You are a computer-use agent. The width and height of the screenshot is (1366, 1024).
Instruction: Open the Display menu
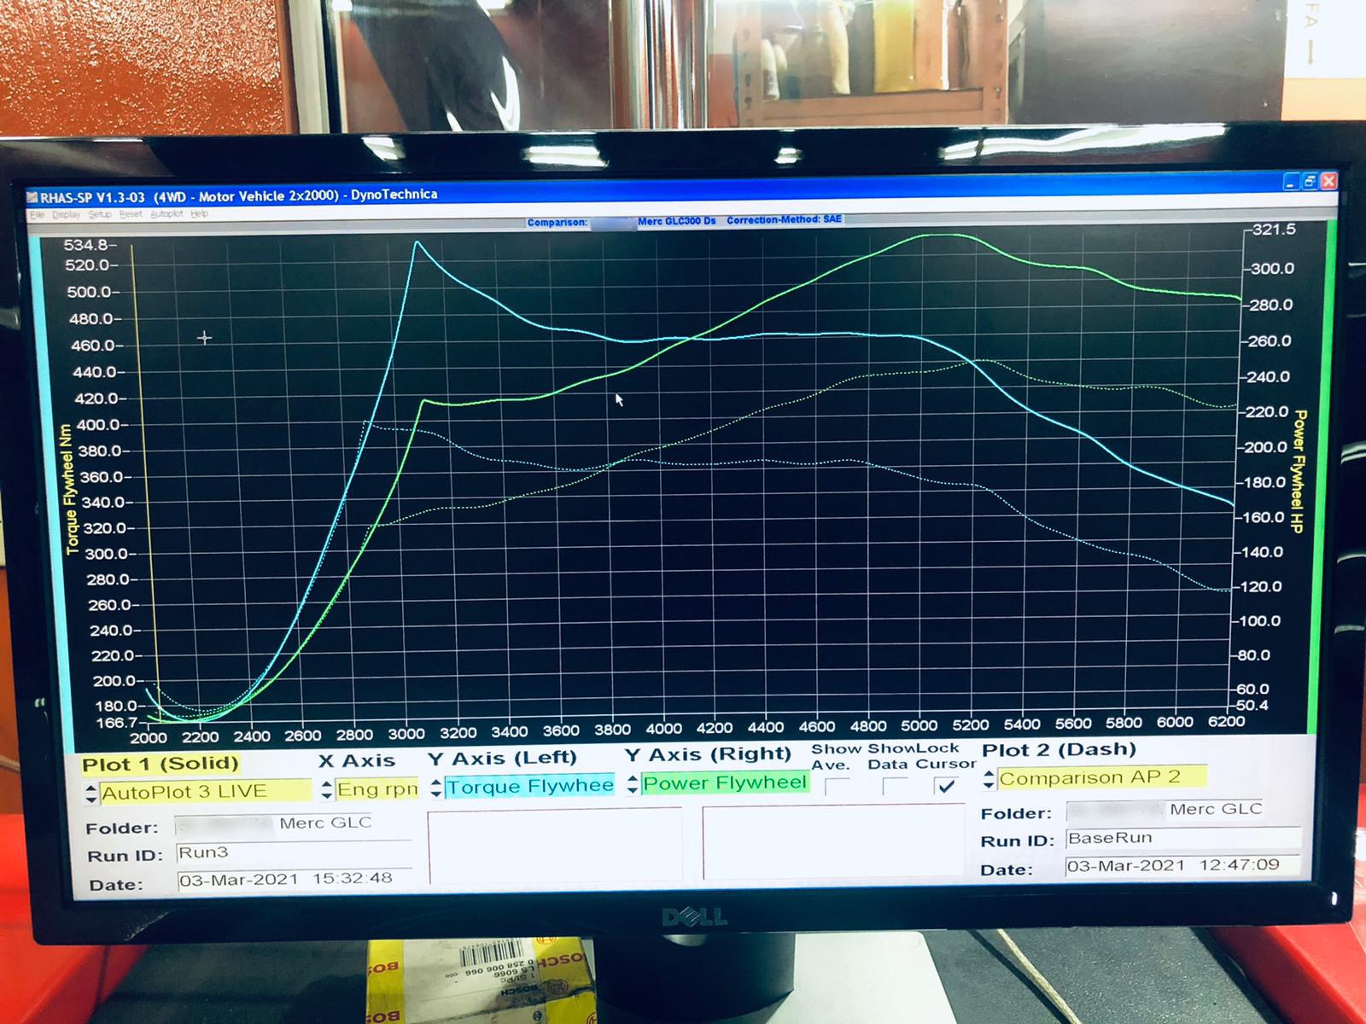coord(67,215)
